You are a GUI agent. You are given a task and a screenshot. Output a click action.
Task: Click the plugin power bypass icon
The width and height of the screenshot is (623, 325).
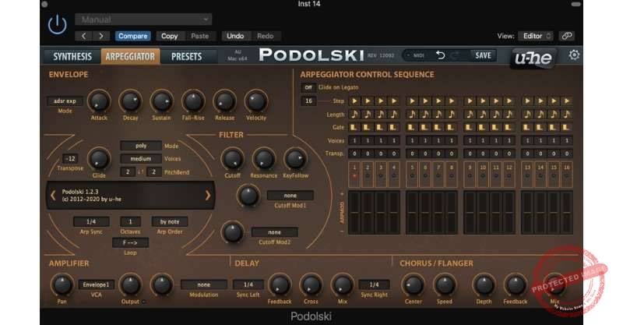pos(58,25)
